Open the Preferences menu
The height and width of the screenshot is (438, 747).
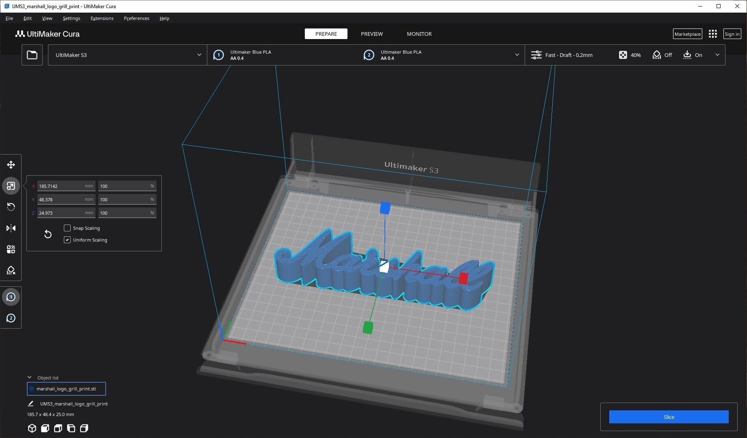click(137, 18)
